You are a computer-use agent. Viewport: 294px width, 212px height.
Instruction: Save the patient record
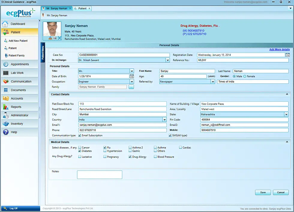262,192
